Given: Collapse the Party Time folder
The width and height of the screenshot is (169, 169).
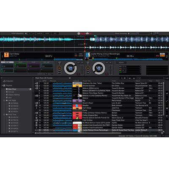Looking at the screenshot, I should click(4, 114).
